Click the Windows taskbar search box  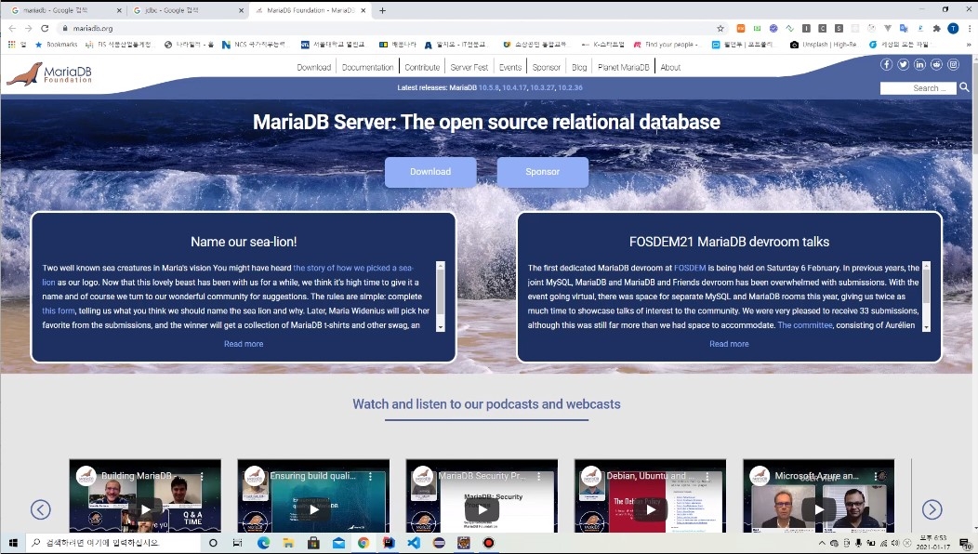112,543
